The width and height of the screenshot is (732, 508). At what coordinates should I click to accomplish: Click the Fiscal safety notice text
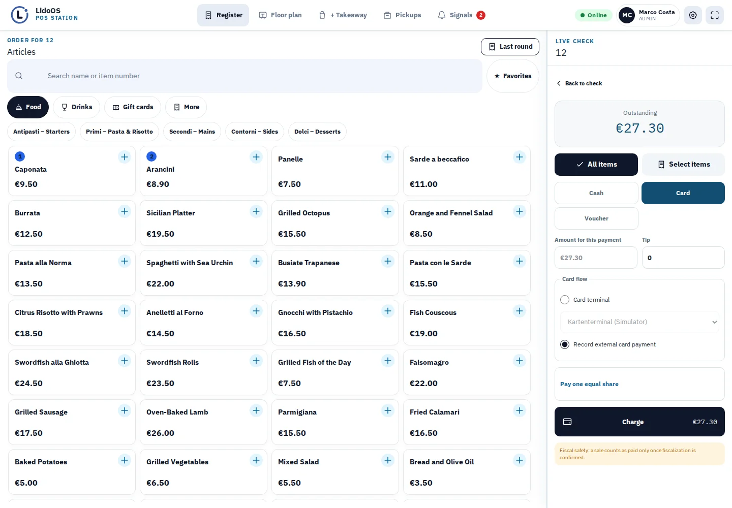coord(639,454)
